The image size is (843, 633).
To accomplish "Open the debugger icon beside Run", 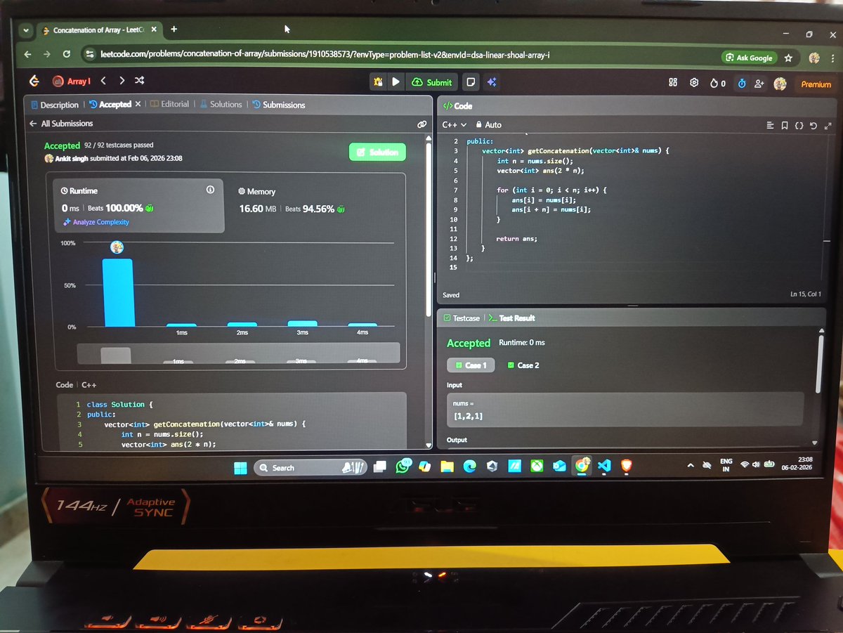I will [378, 82].
